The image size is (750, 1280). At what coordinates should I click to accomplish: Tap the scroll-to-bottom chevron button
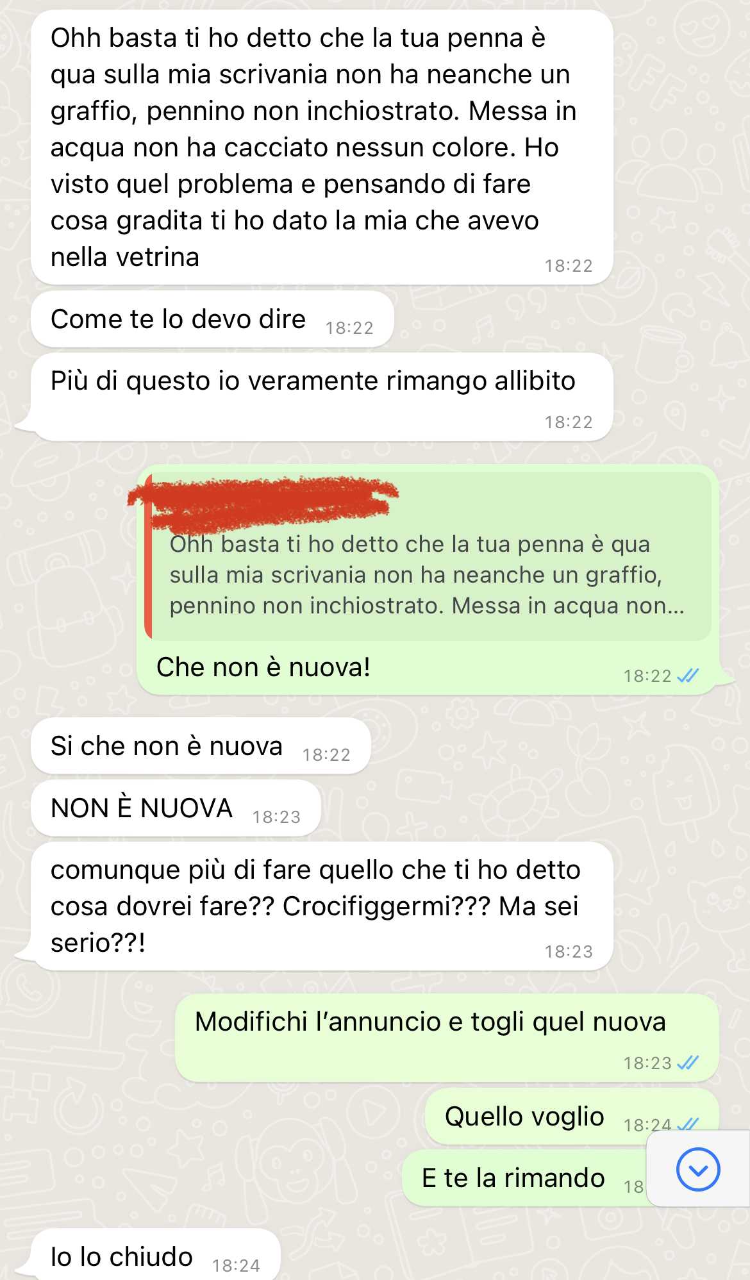[698, 1169]
